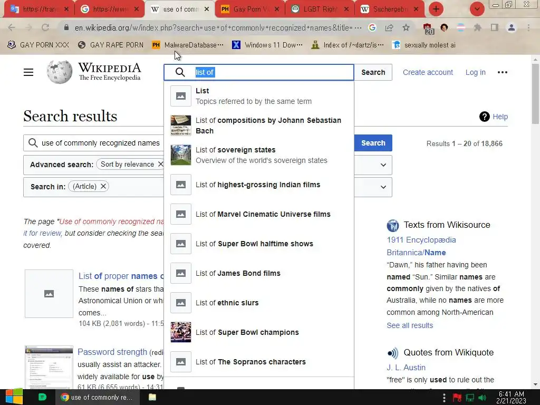Click the Wikipedia globe logo
Viewport: 540px width, 405px height.
tap(60, 72)
